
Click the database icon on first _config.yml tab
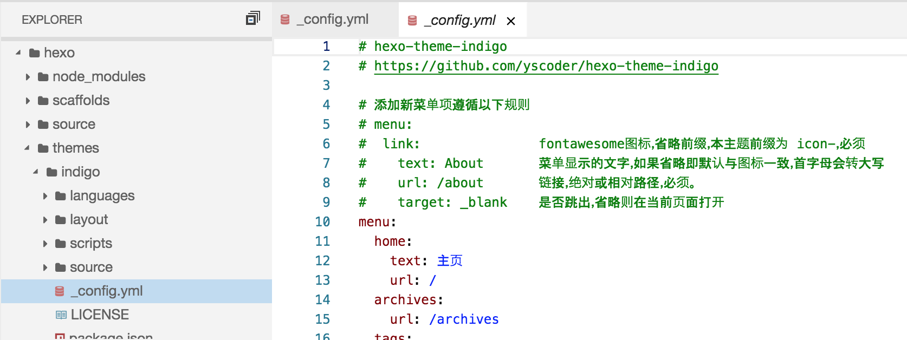pyautogui.click(x=285, y=19)
